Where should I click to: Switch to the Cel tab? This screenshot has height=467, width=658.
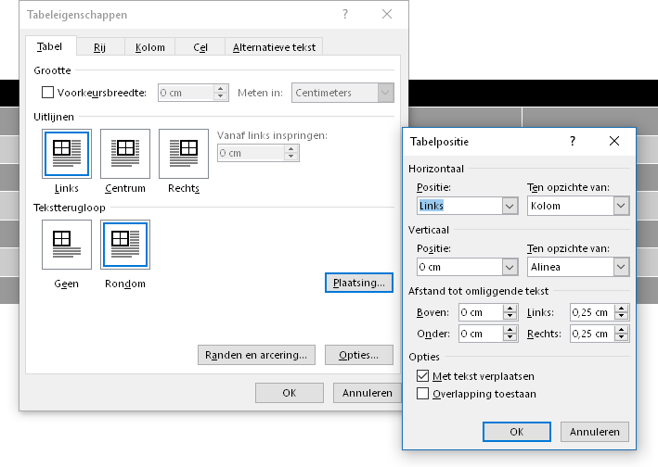200,47
